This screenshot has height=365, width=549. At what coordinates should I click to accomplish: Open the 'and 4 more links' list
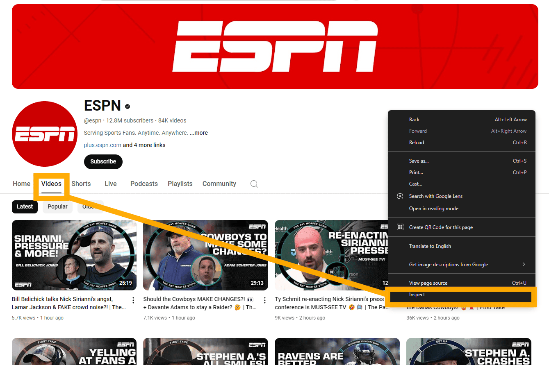[144, 145]
